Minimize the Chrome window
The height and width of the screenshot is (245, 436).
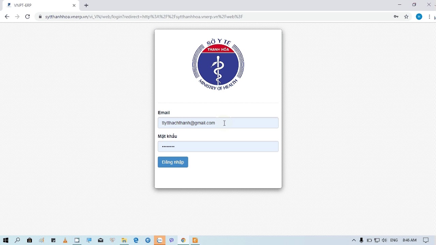pyautogui.click(x=400, y=5)
